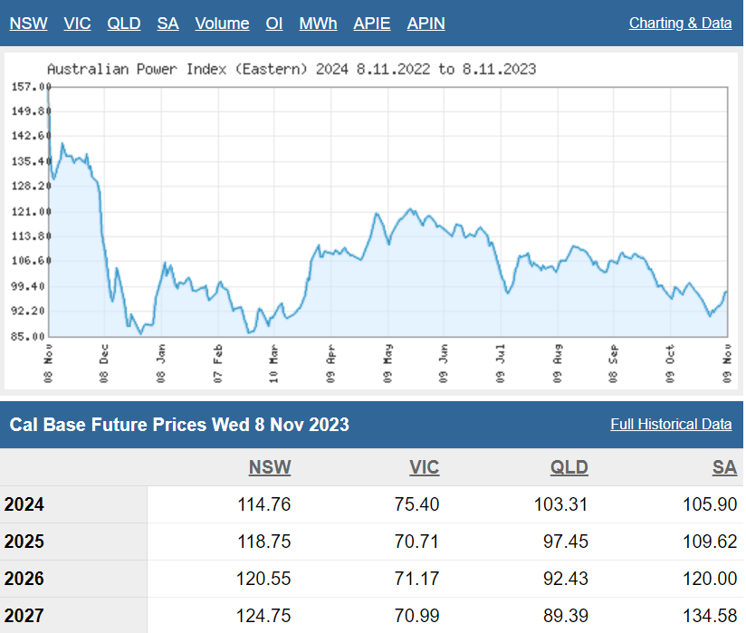
Task: Show the SA chart tab
Action: point(167,24)
